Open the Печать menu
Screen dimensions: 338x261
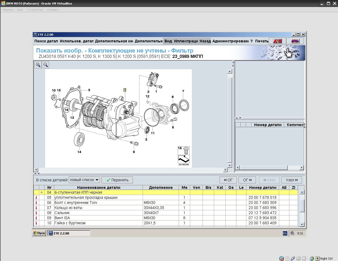[x=262, y=41]
